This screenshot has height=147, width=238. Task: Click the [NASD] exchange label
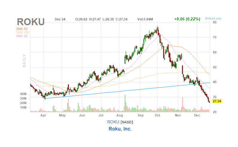(127, 122)
